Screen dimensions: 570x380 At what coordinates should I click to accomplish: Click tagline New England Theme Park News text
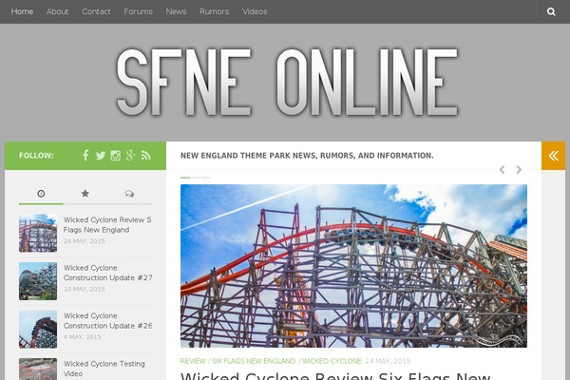[x=307, y=156]
